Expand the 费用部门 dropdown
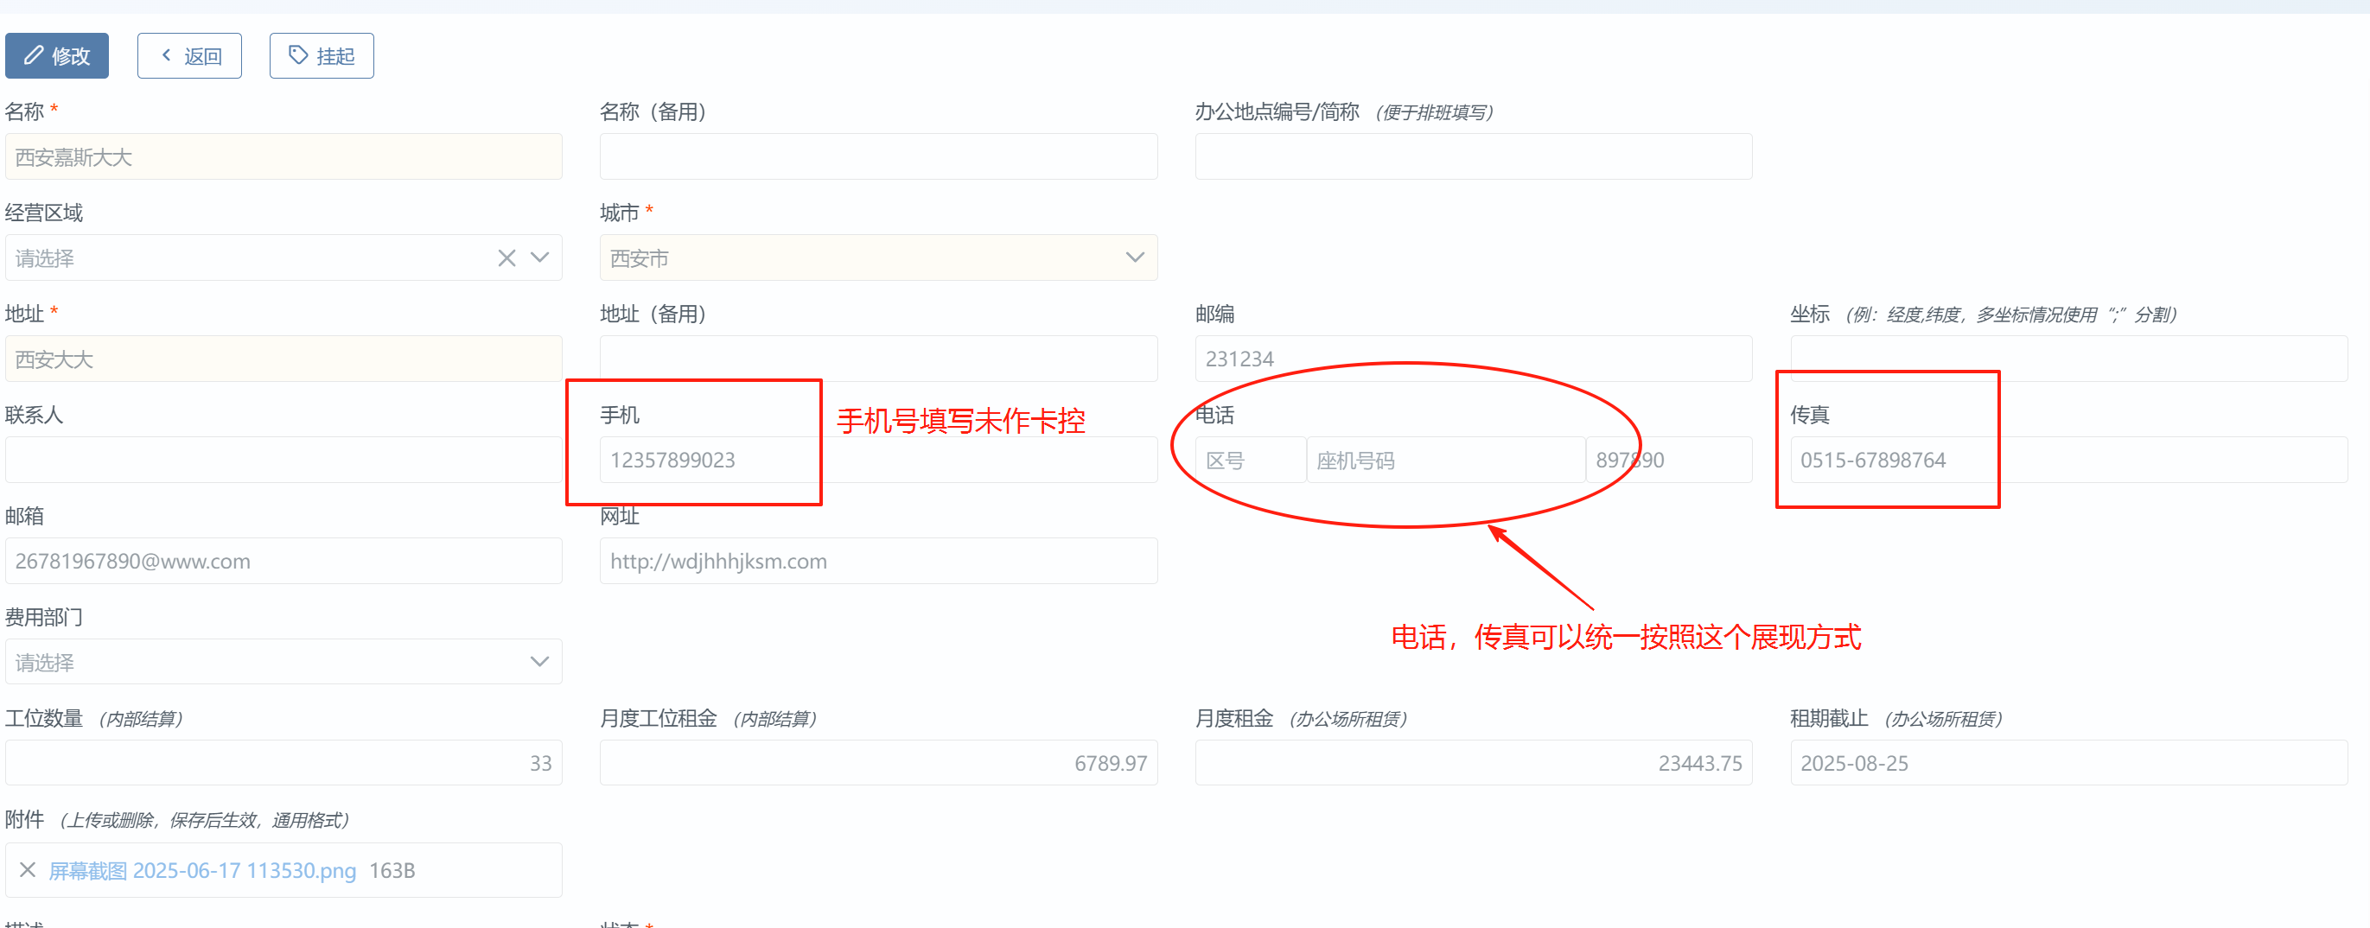2370x928 pixels. (284, 662)
